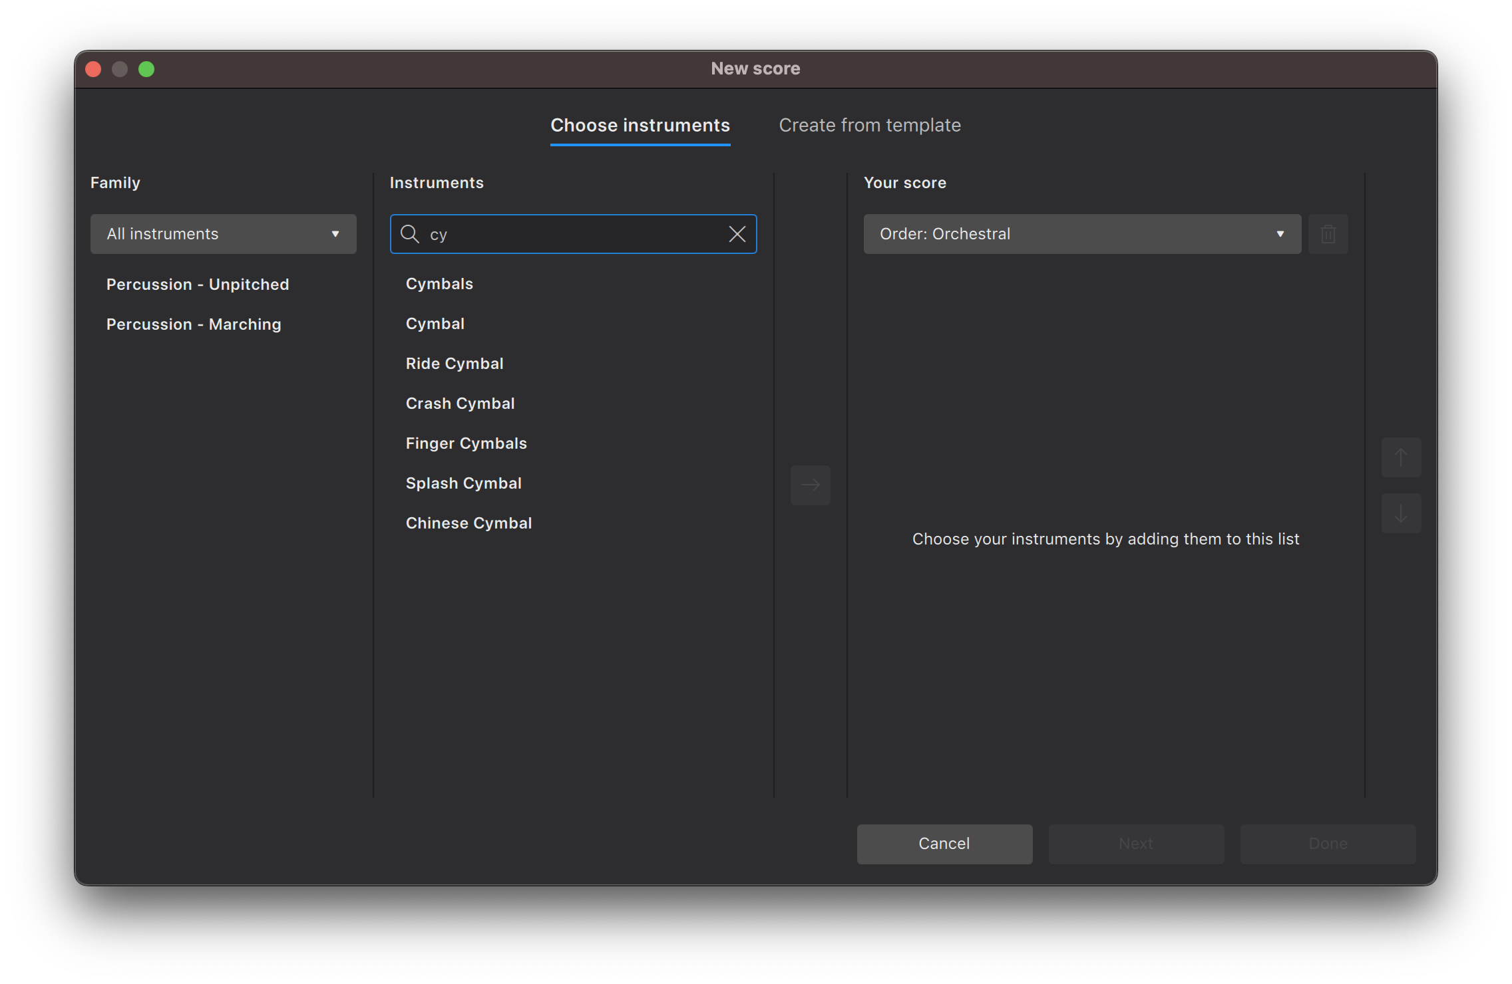Select Percussion - Marching family

(x=194, y=324)
